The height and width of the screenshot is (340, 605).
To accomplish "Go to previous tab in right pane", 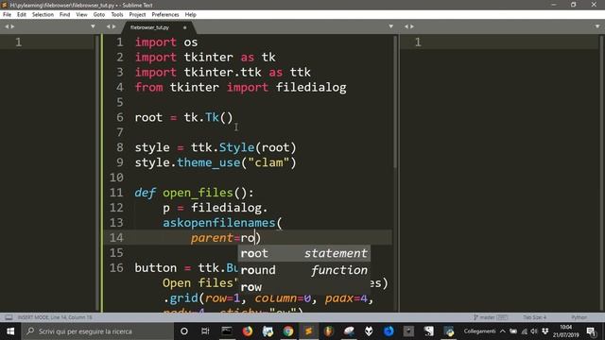I will pos(406,26).
